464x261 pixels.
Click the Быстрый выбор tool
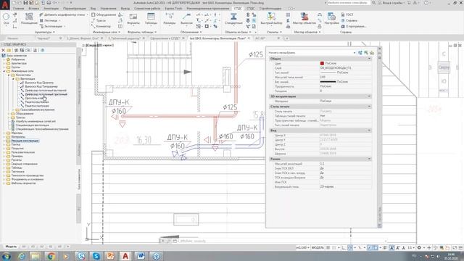271,19
